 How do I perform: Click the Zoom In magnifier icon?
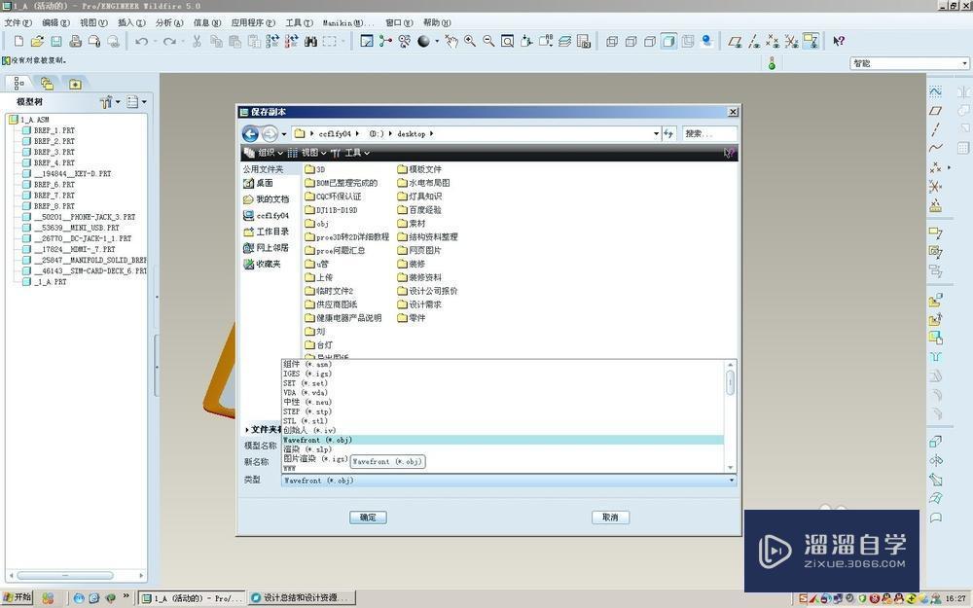coord(470,41)
